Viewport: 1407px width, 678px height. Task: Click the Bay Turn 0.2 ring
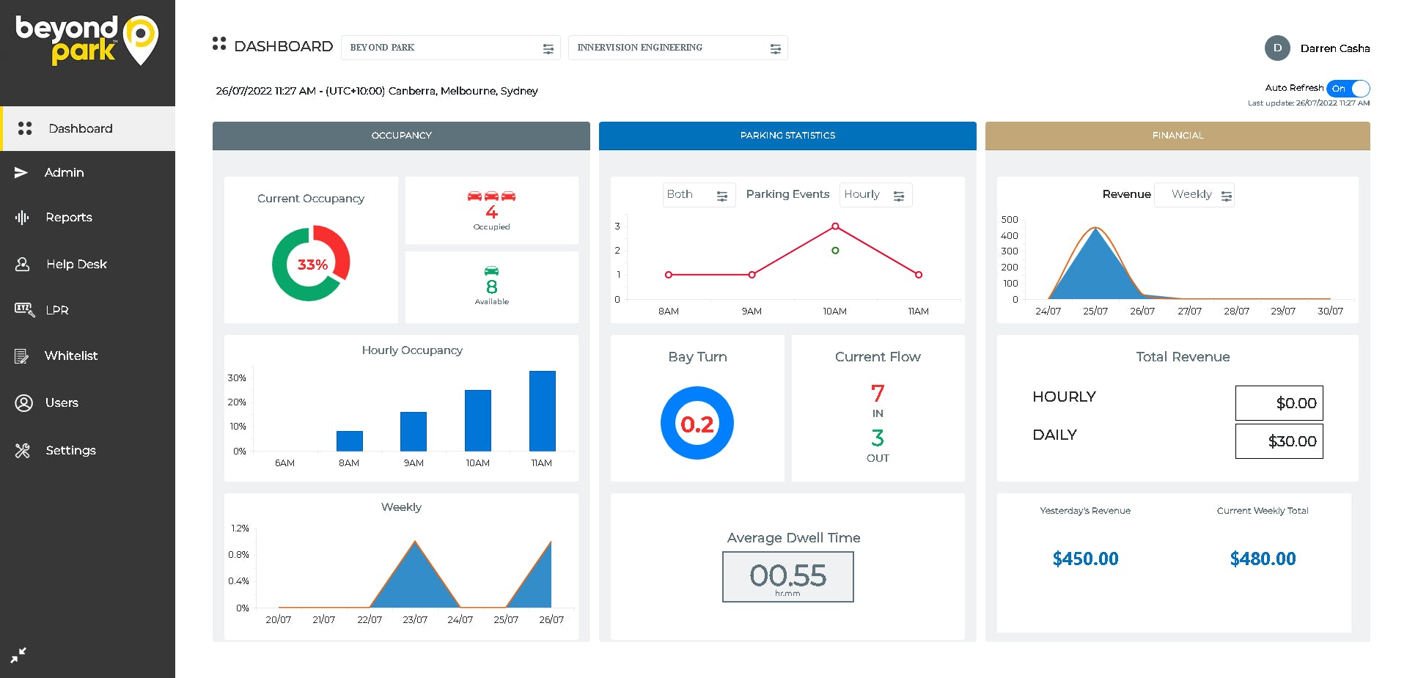697,423
